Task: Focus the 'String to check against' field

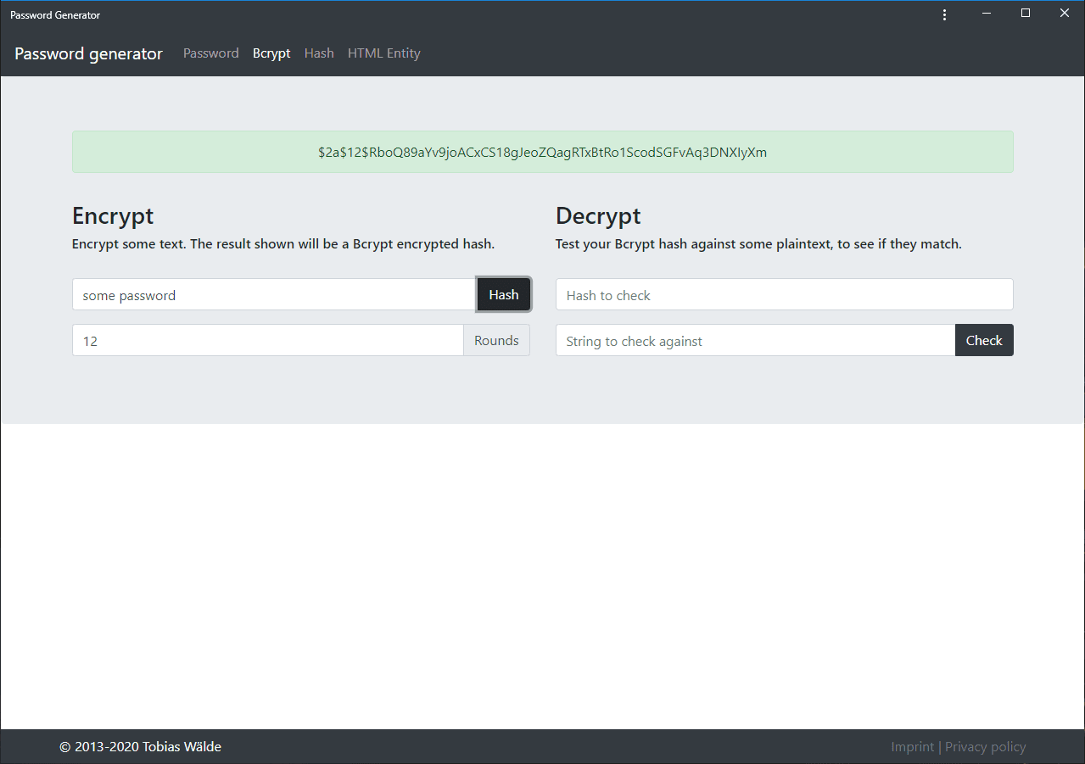Action: click(756, 341)
